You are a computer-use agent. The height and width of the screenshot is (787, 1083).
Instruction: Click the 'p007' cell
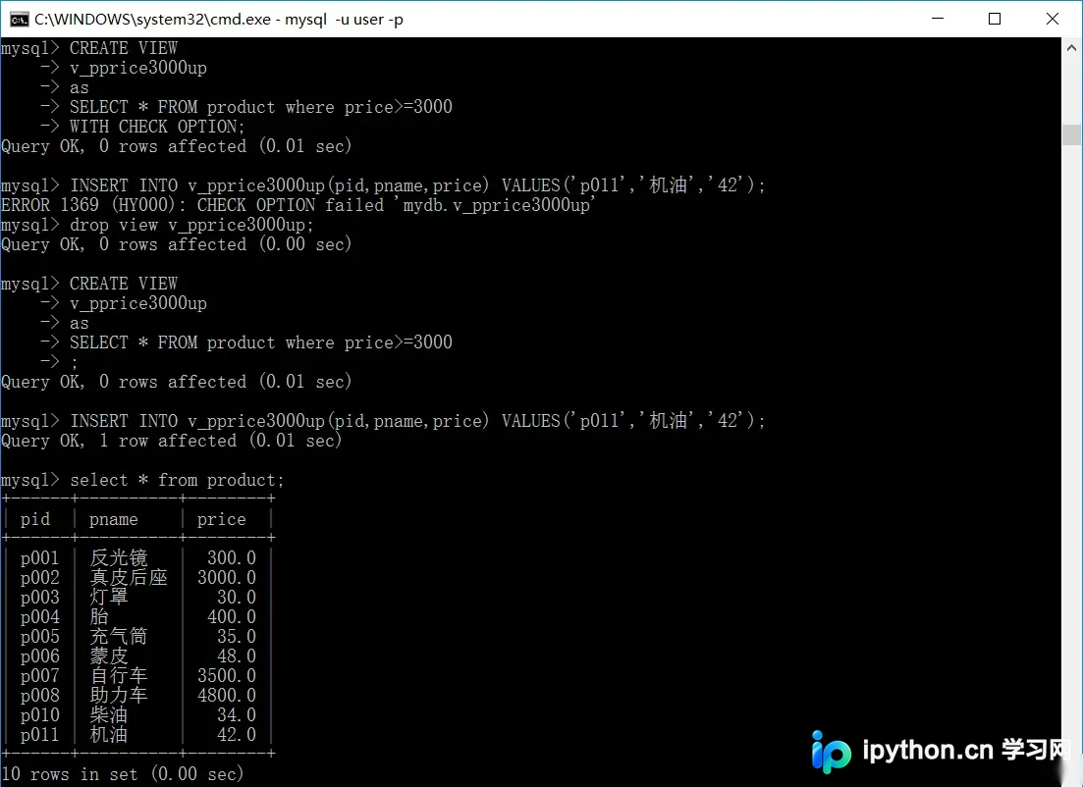click(39, 676)
